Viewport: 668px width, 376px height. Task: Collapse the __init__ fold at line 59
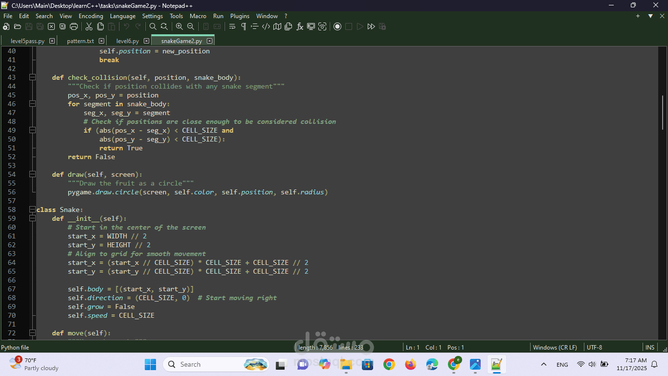tap(32, 218)
